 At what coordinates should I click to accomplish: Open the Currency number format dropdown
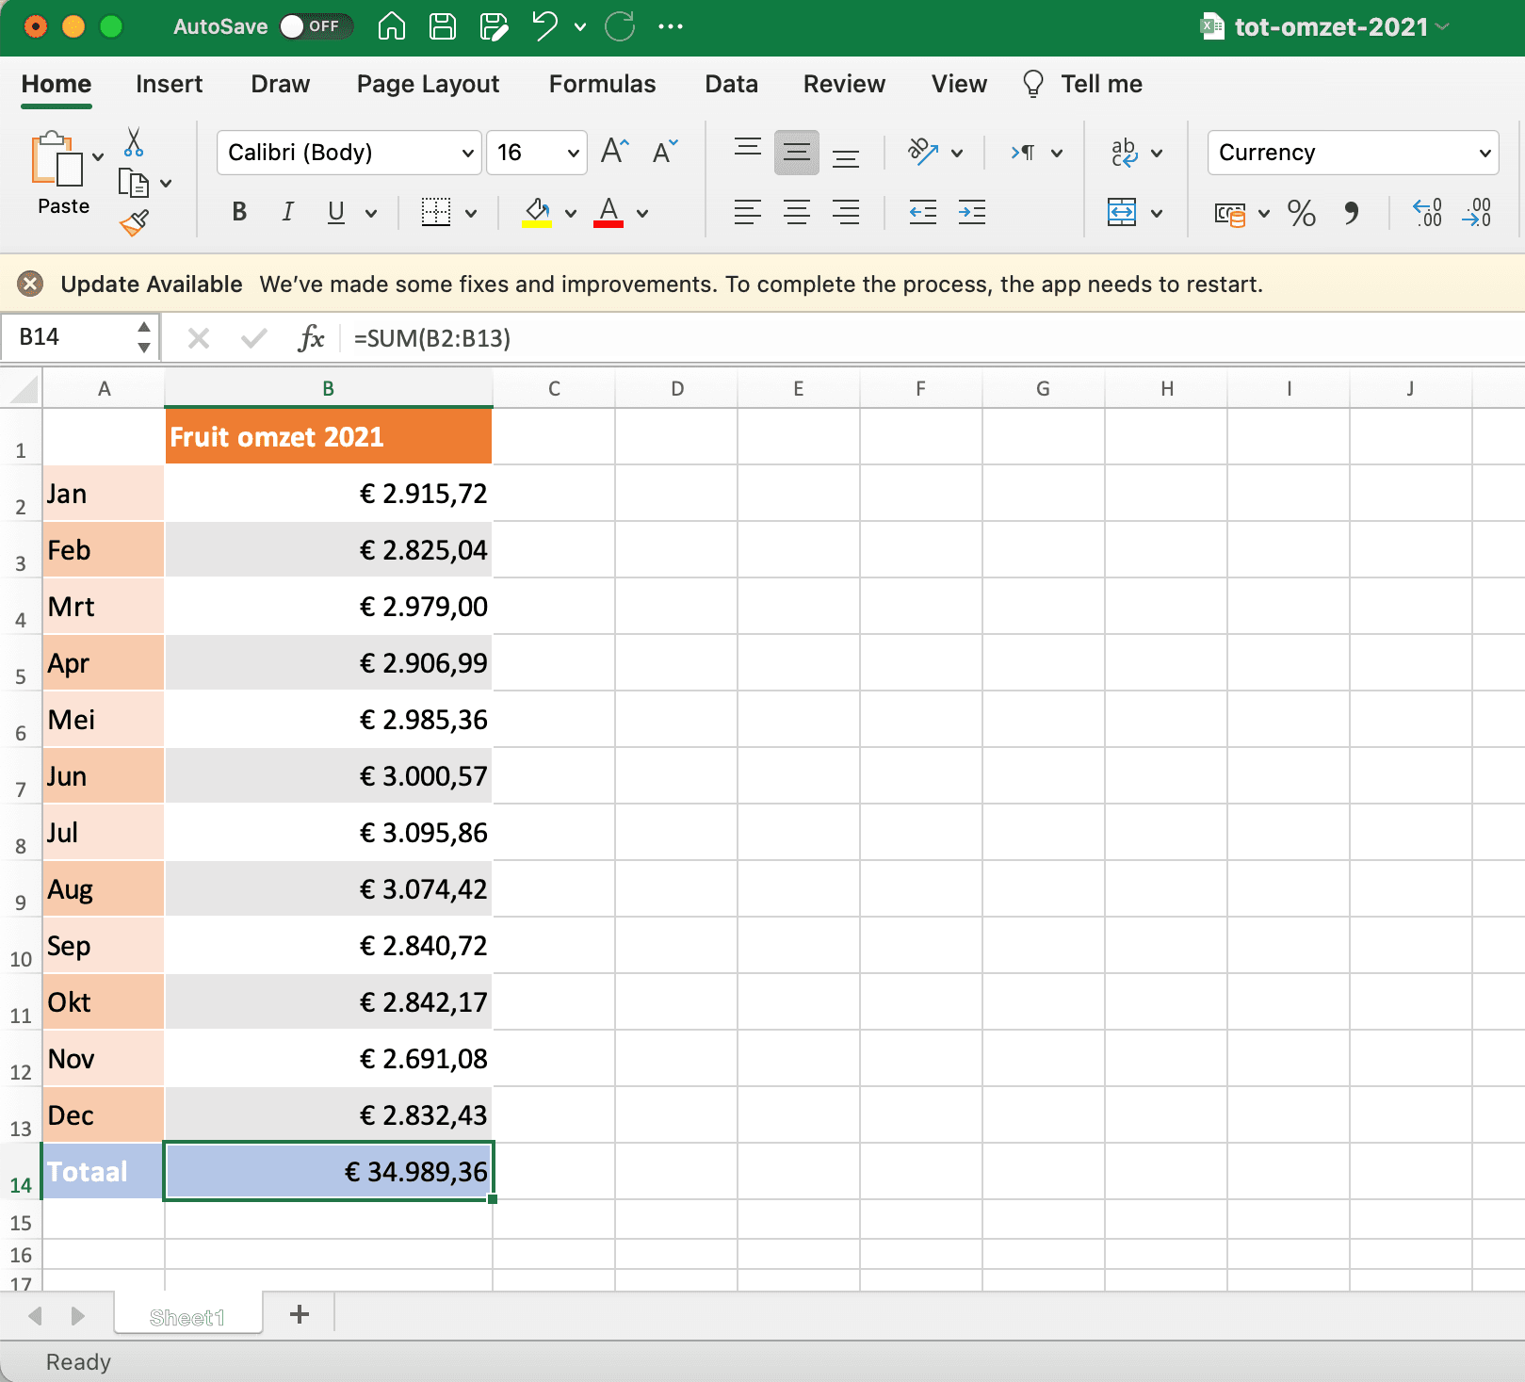[1353, 152]
